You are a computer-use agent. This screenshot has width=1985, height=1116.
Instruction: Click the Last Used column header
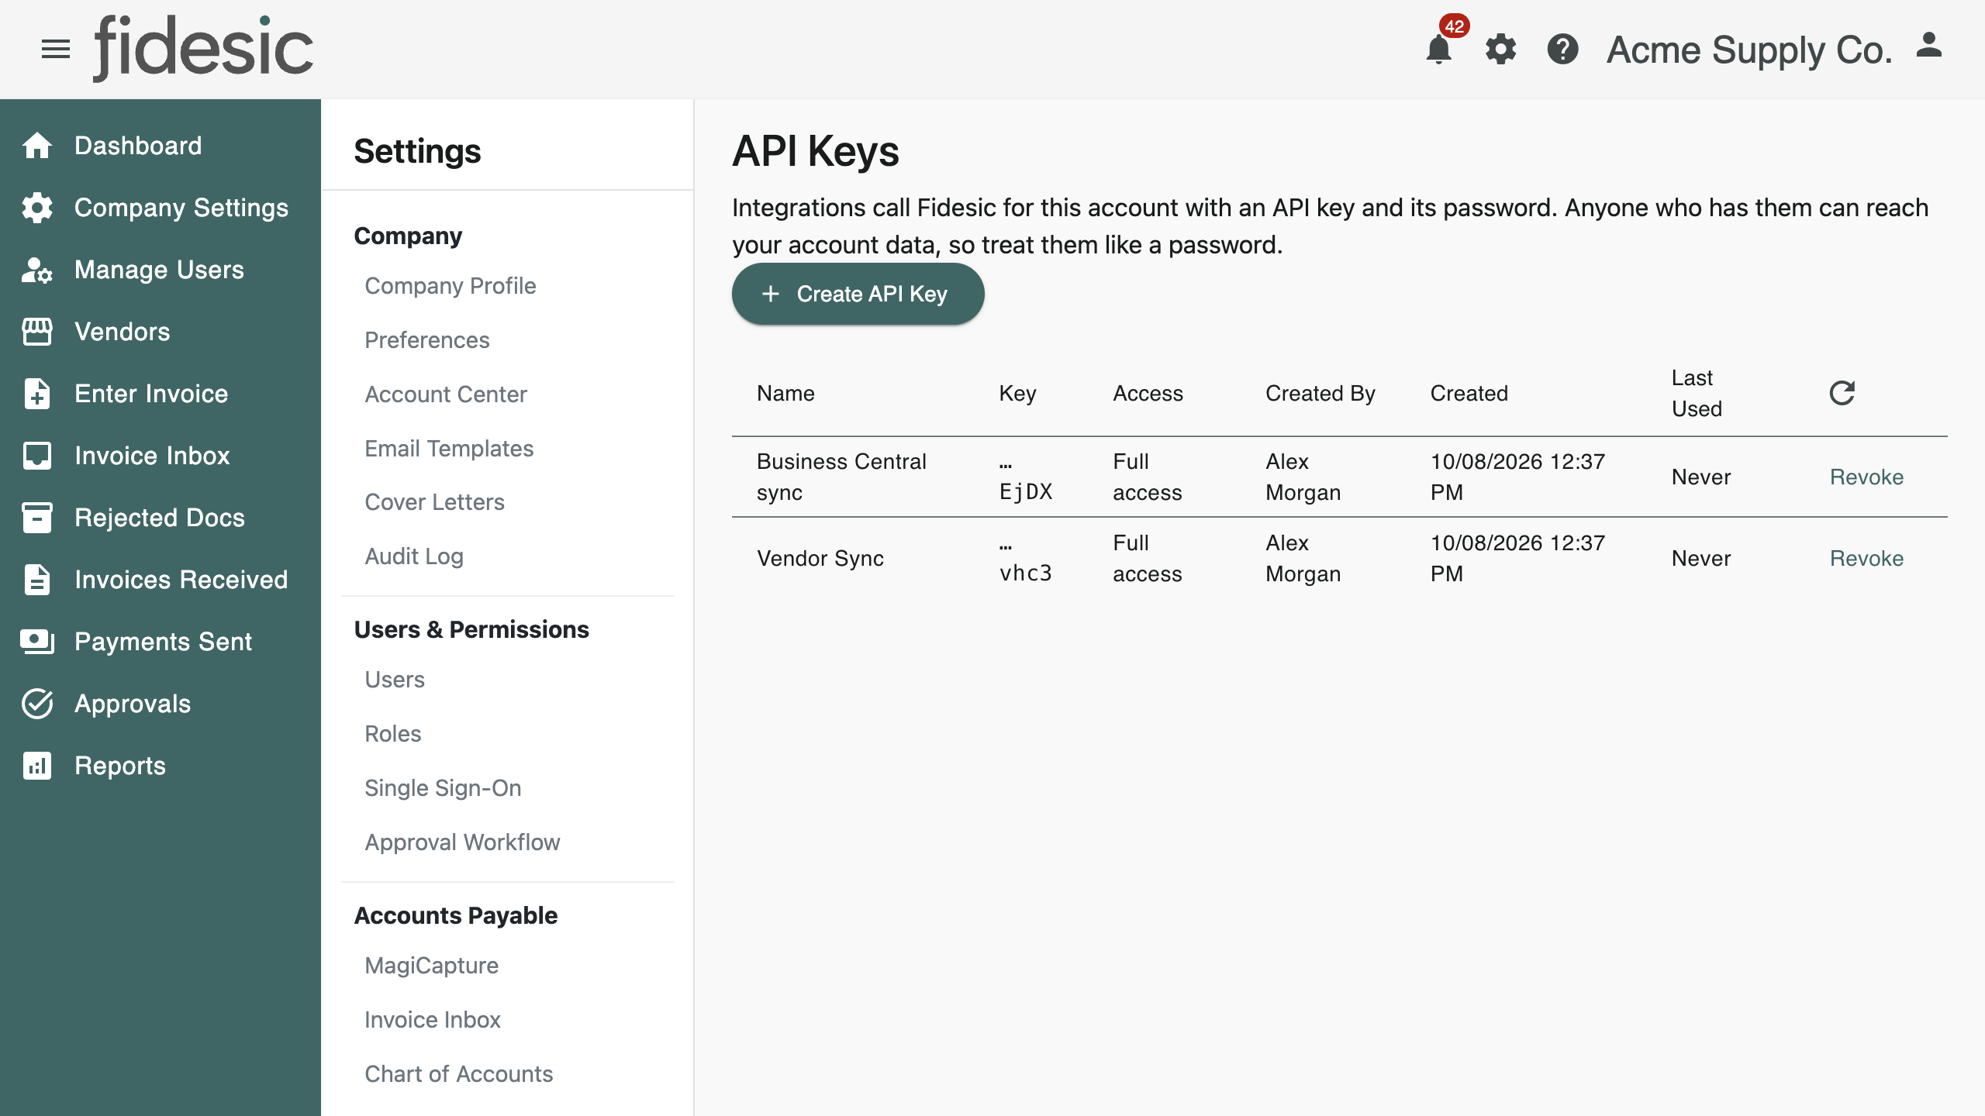(x=1697, y=393)
